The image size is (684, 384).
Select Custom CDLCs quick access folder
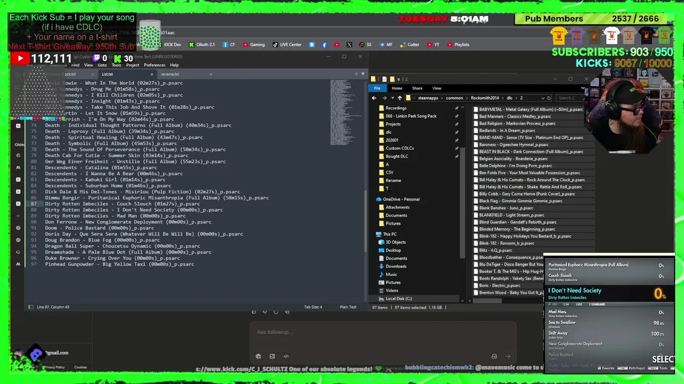click(x=400, y=148)
